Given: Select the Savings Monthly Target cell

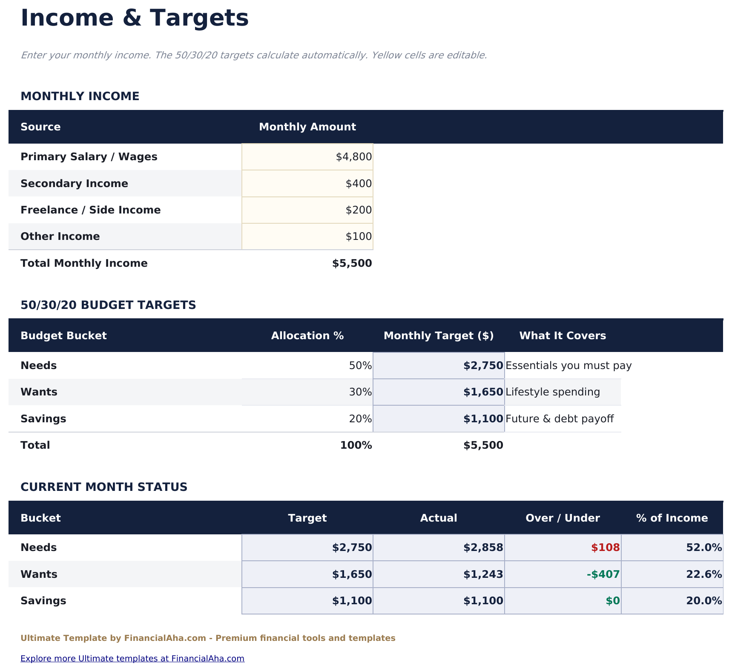Looking at the screenshot, I should [439, 418].
